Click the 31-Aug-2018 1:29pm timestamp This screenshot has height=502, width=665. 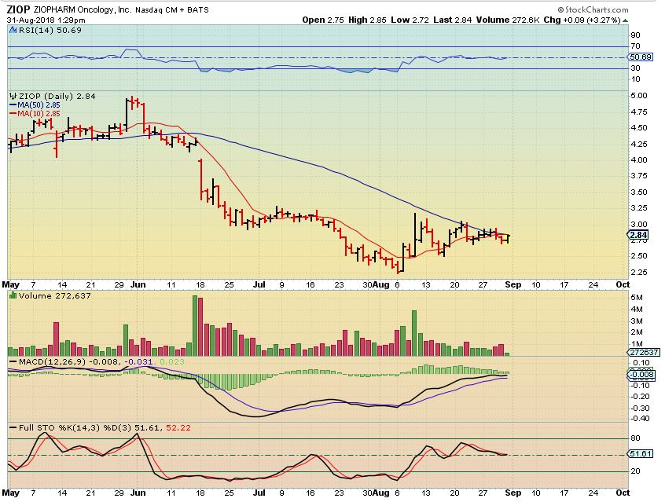coord(46,20)
